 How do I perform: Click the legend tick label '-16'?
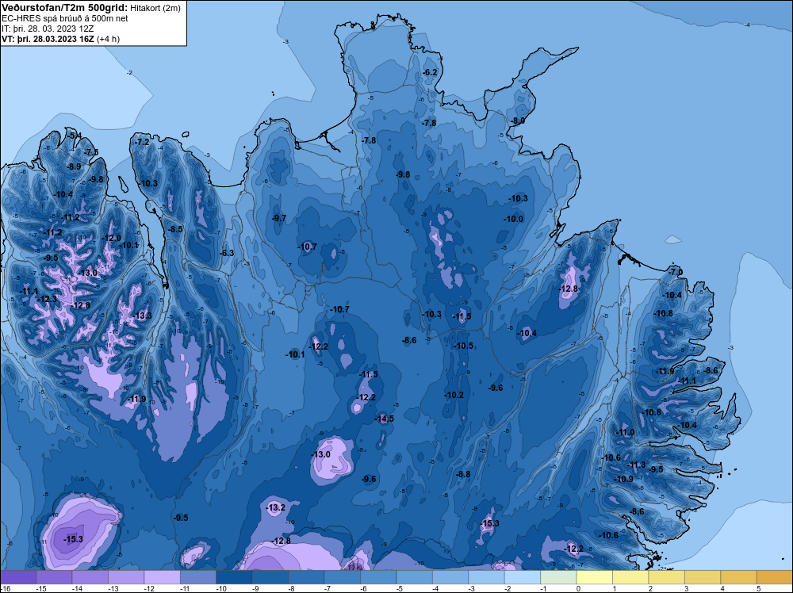pyautogui.click(x=5, y=588)
